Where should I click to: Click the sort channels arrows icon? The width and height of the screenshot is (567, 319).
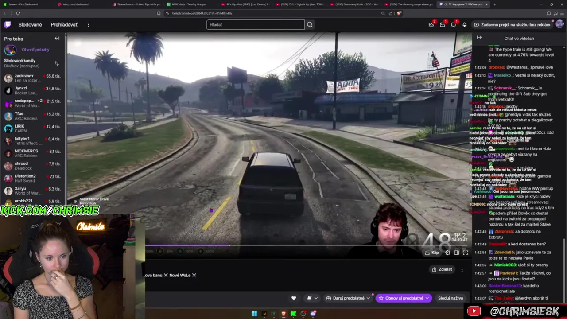[x=57, y=63]
